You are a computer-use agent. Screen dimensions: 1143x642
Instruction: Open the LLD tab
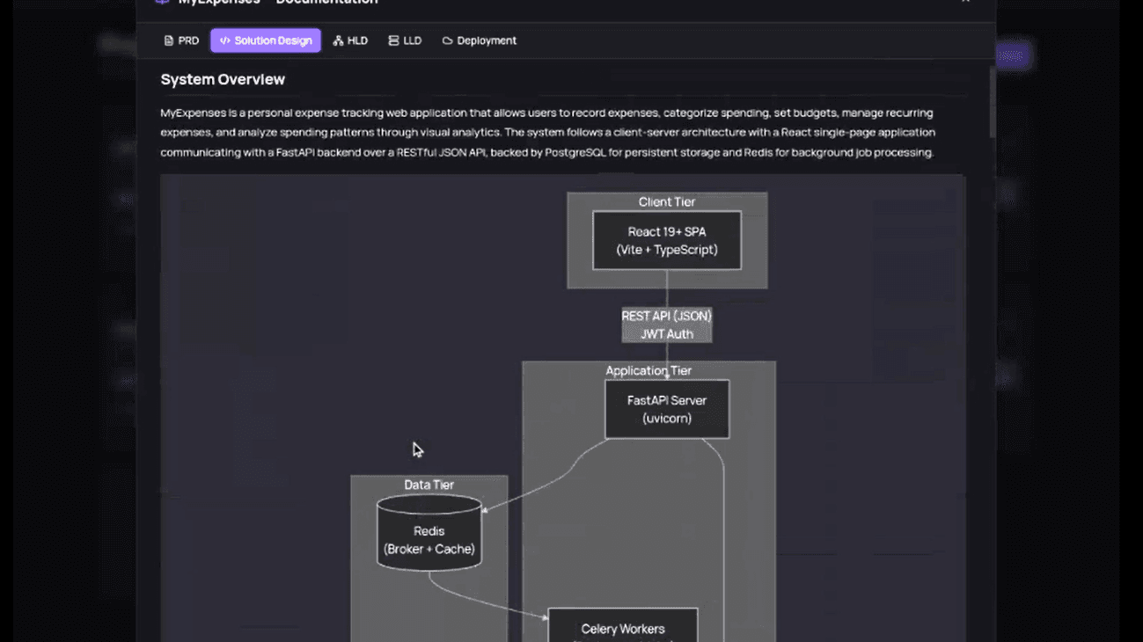pos(405,40)
